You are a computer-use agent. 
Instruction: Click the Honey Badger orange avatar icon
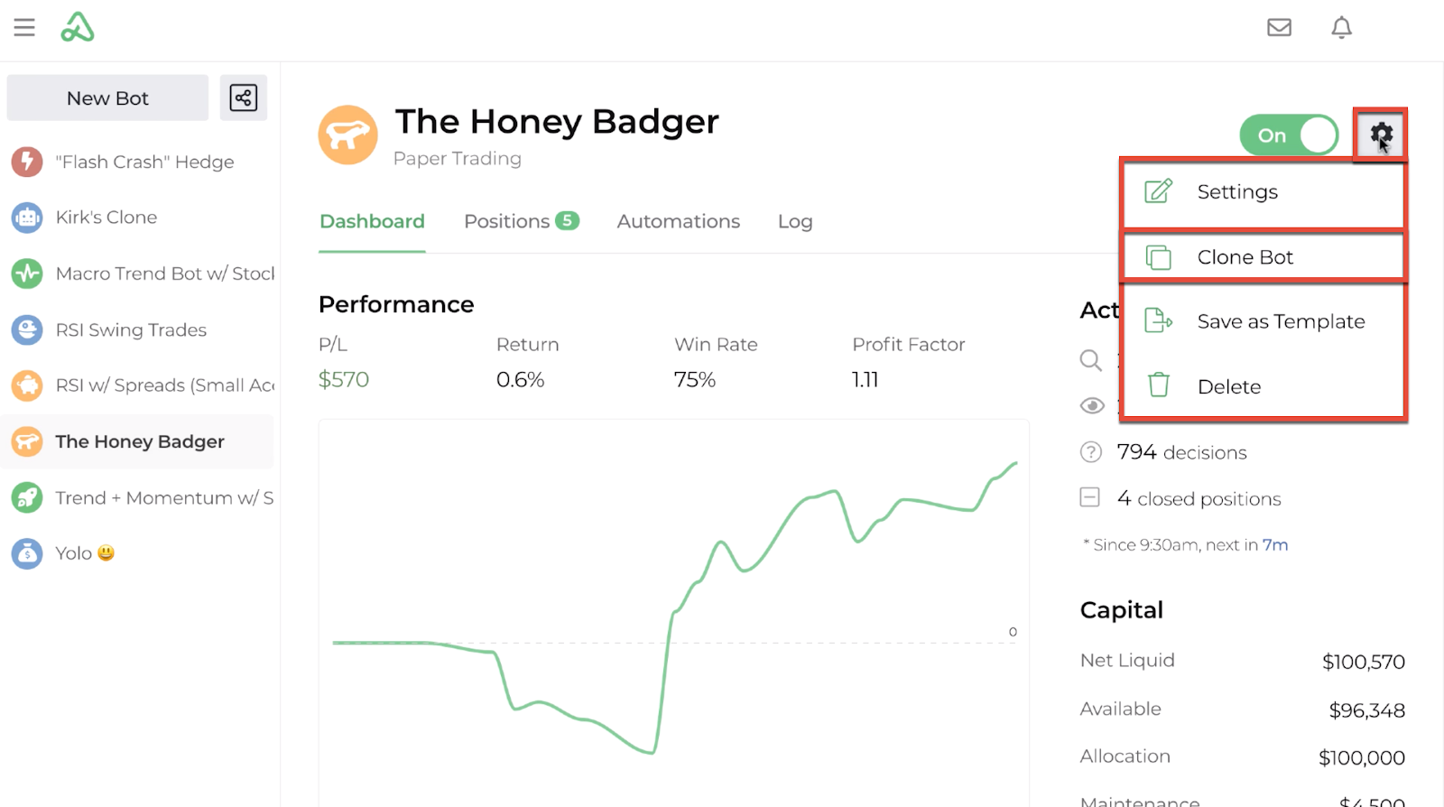coord(347,135)
